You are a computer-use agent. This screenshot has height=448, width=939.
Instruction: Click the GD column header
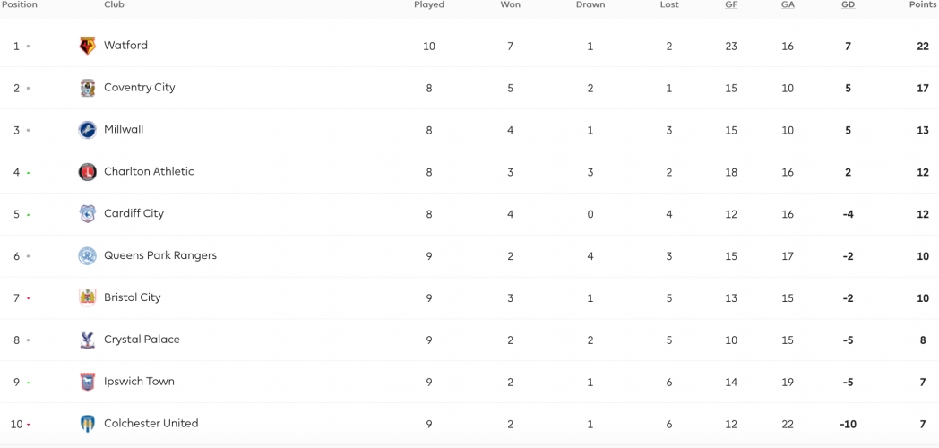[848, 4]
